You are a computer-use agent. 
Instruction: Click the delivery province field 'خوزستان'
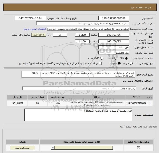[x=114, y=47]
